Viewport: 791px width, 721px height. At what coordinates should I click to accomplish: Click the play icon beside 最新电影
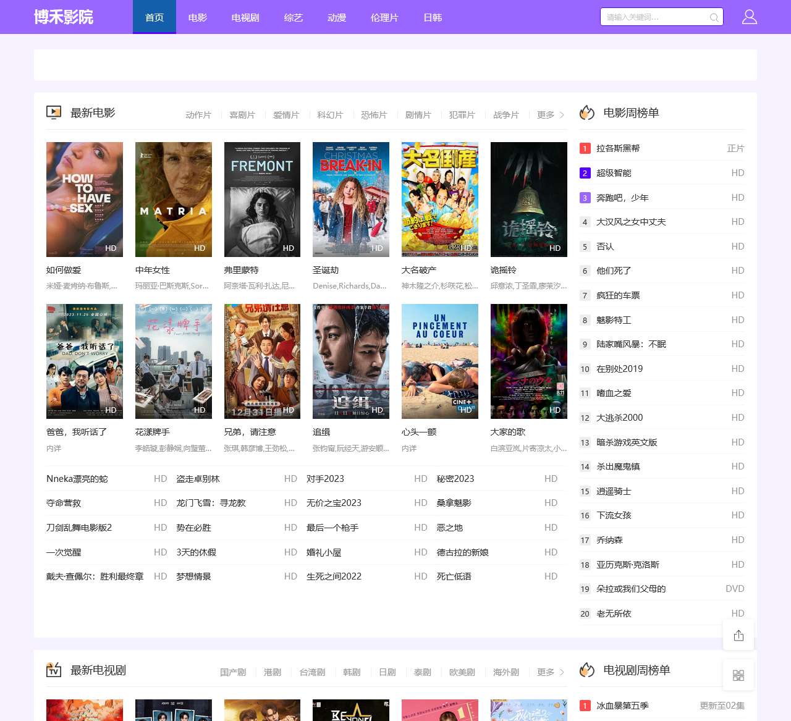[54, 112]
